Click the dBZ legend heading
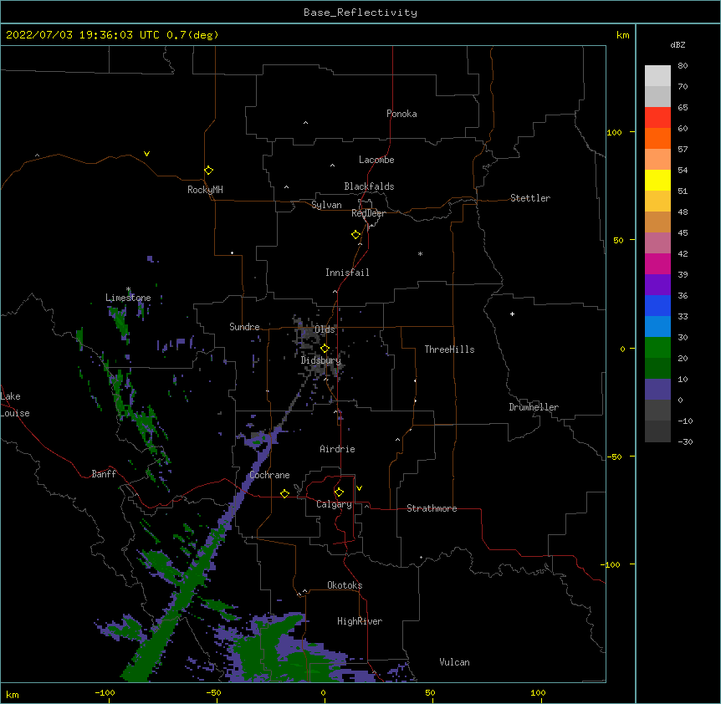721x704 pixels. click(x=678, y=44)
